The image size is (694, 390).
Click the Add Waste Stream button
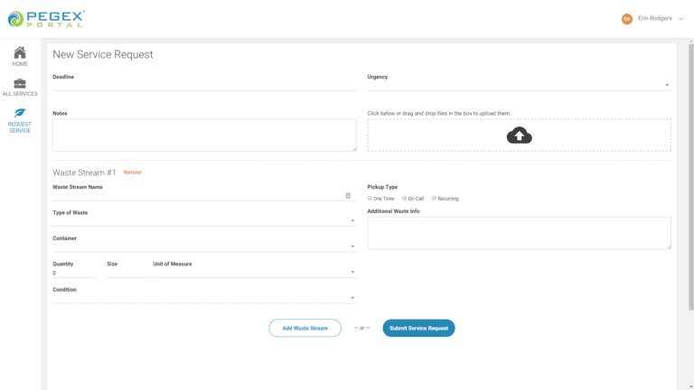[305, 328]
